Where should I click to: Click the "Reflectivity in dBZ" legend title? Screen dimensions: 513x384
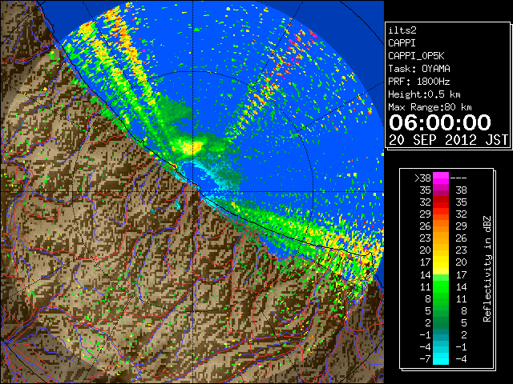(x=487, y=269)
